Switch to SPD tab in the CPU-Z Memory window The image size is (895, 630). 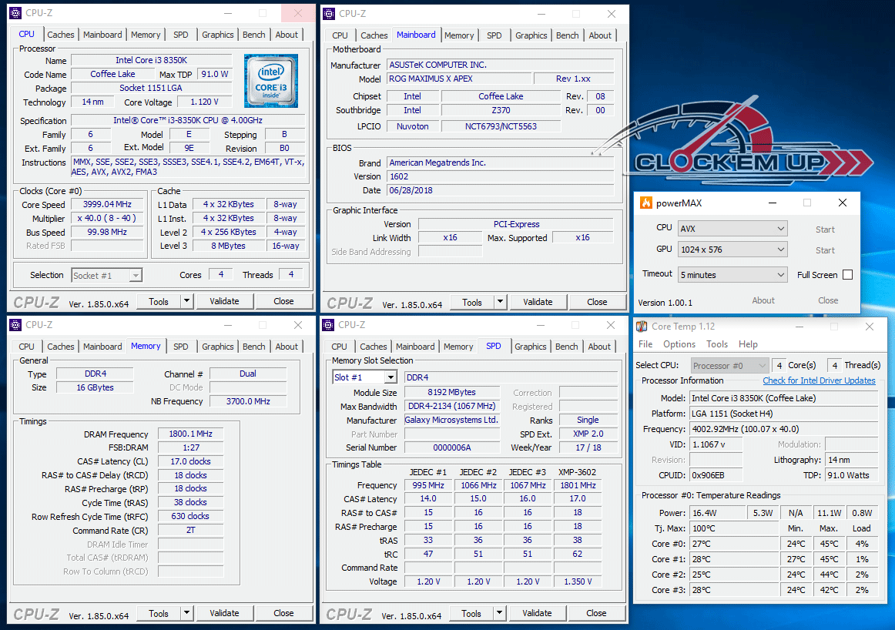[x=181, y=347]
